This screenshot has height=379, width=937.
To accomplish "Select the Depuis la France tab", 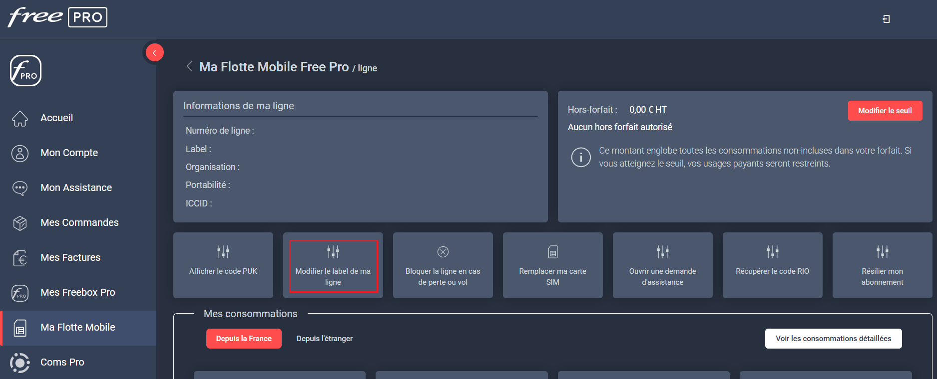I will pos(244,339).
